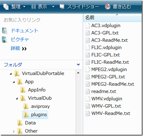Expand the dropdown arrow beside 表示
This screenshot has height=136, width=143.
pyautogui.click(x=53, y=7)
